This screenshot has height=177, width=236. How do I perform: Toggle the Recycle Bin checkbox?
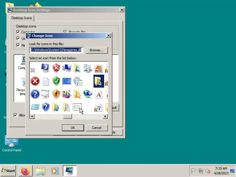(x=65, y=32)
